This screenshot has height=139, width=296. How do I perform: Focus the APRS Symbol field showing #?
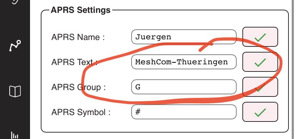coord(184,112)
